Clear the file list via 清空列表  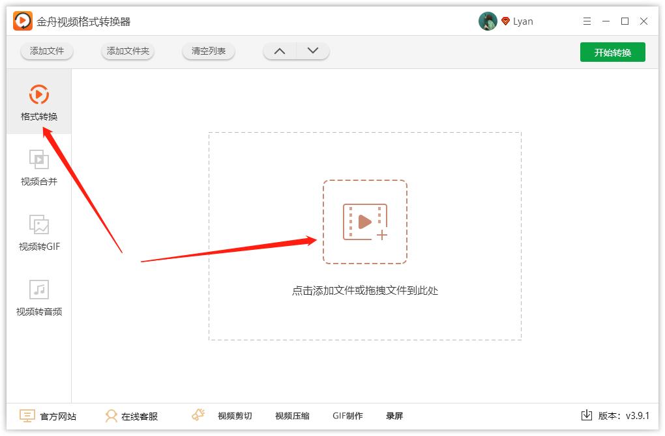[x=208, y=51]
